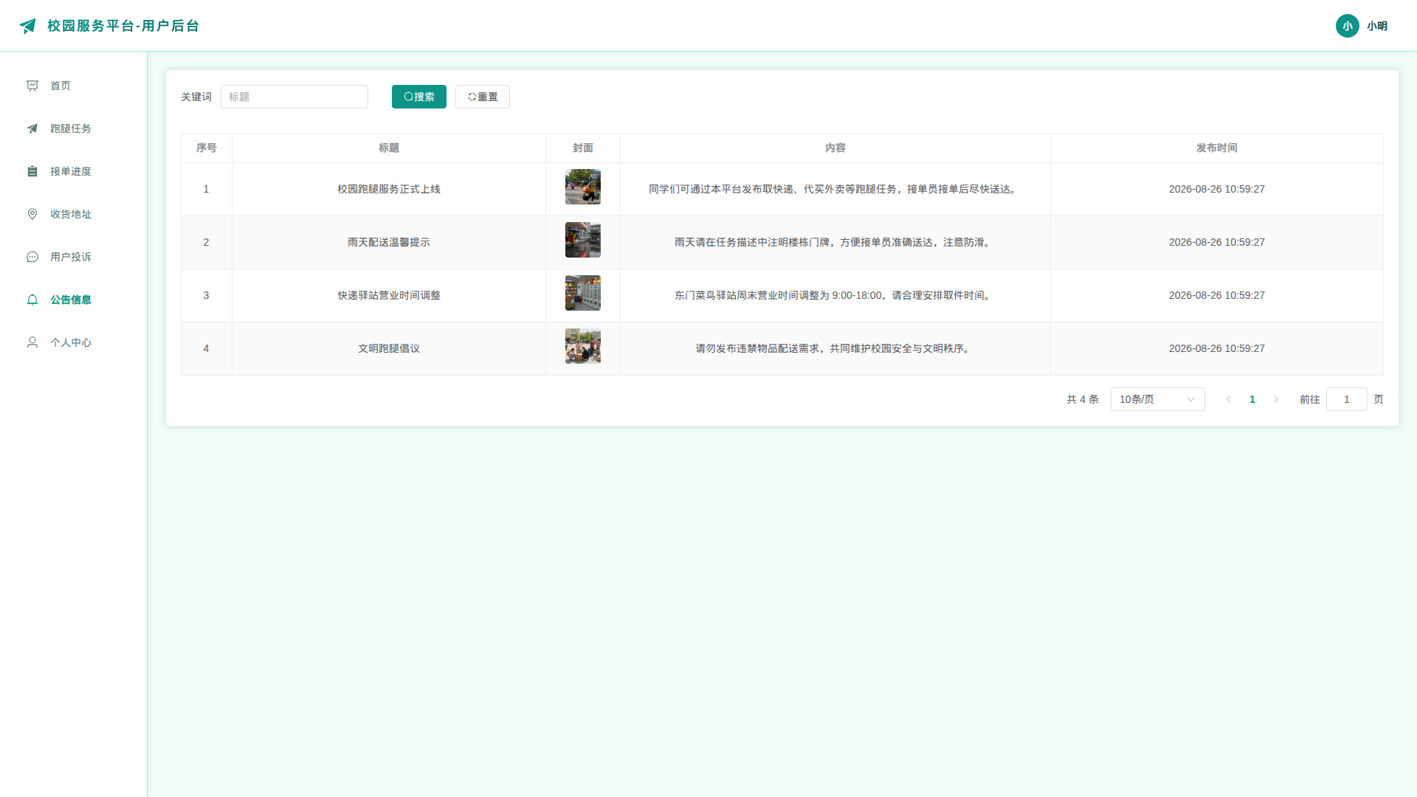Focus the 前往 page jump input
This screenshot has width=1417, height=797.
click(x=1346, y=399)
